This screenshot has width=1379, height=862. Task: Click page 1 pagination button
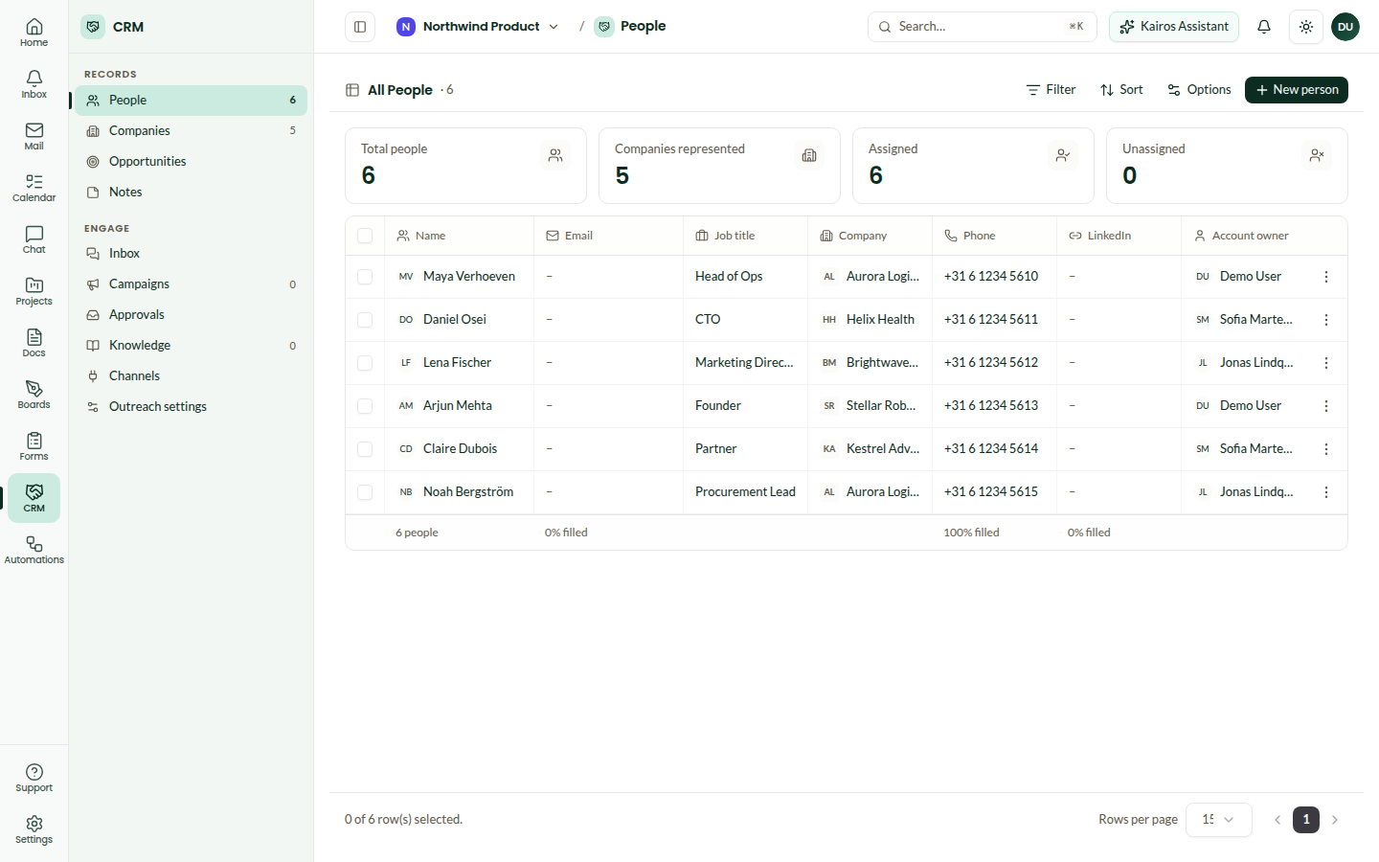[x=1306, y=820]
